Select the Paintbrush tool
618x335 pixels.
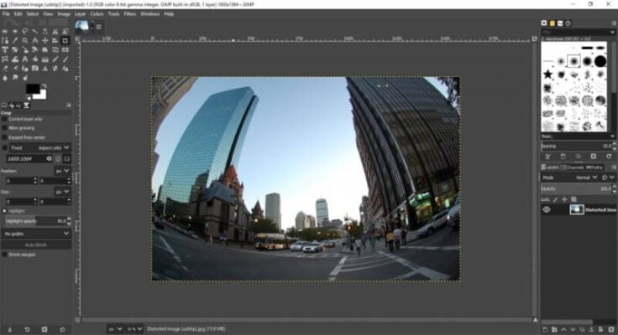(65, 59)
